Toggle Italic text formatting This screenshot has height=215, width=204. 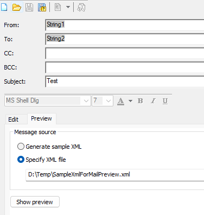(x=153, y=101)
